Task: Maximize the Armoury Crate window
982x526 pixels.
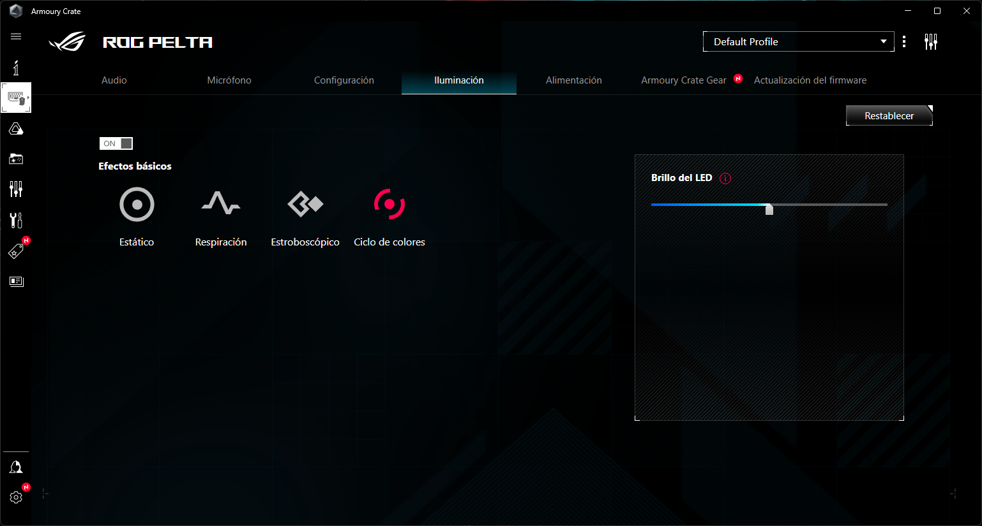Action: (937, 11)
